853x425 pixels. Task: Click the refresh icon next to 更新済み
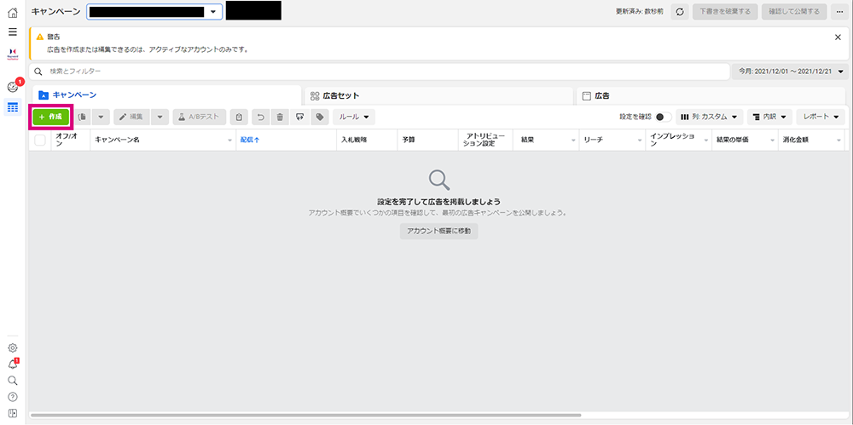tap(680, 11)
